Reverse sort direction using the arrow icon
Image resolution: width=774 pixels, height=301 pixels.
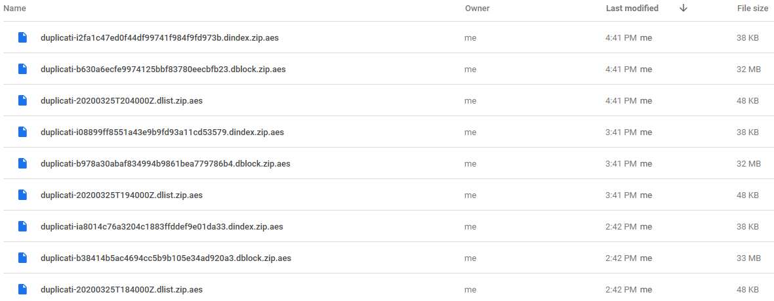pos(683,9)
